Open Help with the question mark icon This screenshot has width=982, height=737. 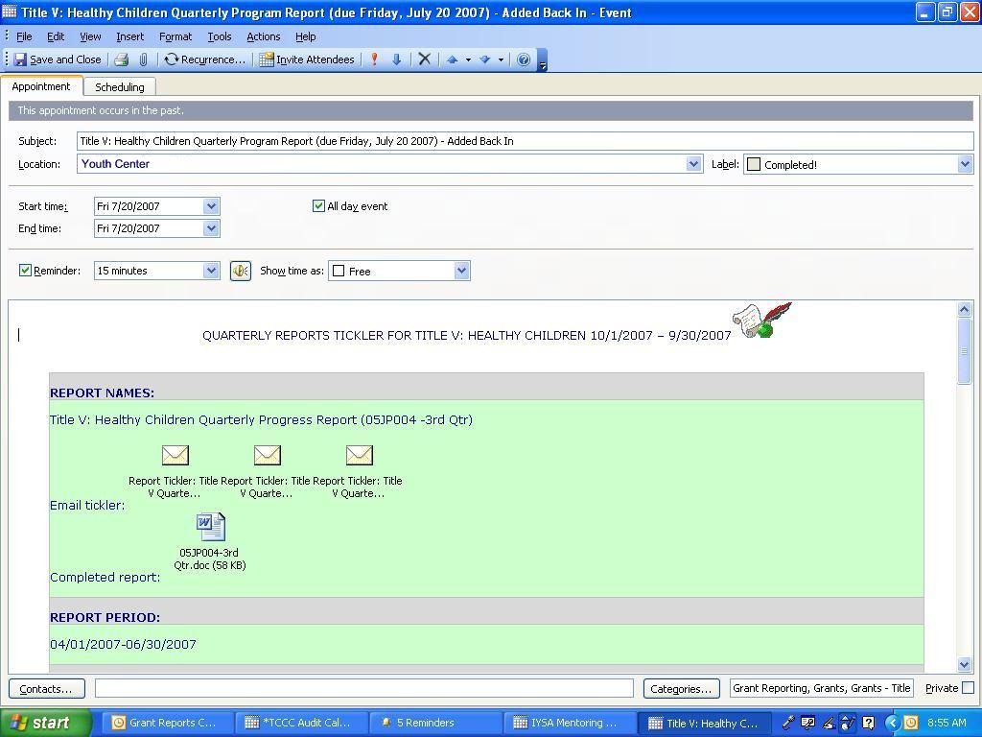click(524, 59)
